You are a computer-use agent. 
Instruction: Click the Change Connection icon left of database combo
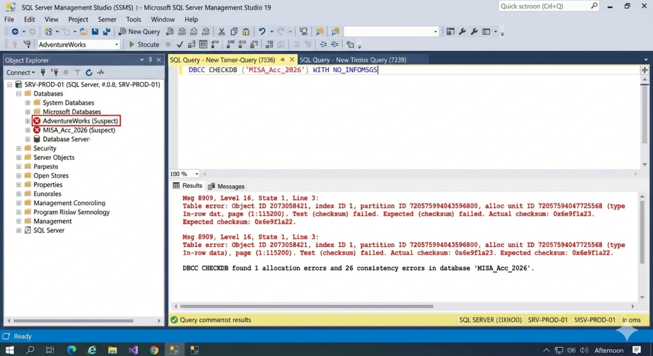point(27,45)
